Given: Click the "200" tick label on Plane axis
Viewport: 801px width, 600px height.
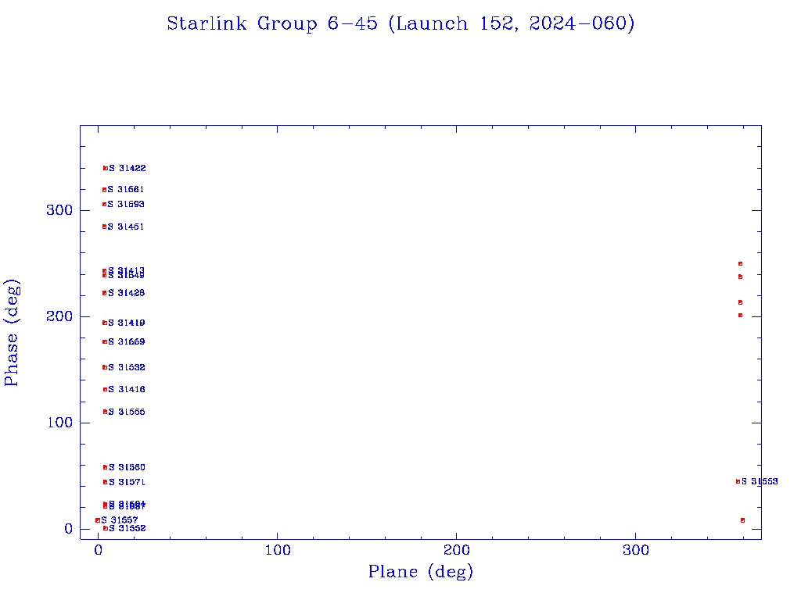Looking at the screenshot, I should (456, 550).
